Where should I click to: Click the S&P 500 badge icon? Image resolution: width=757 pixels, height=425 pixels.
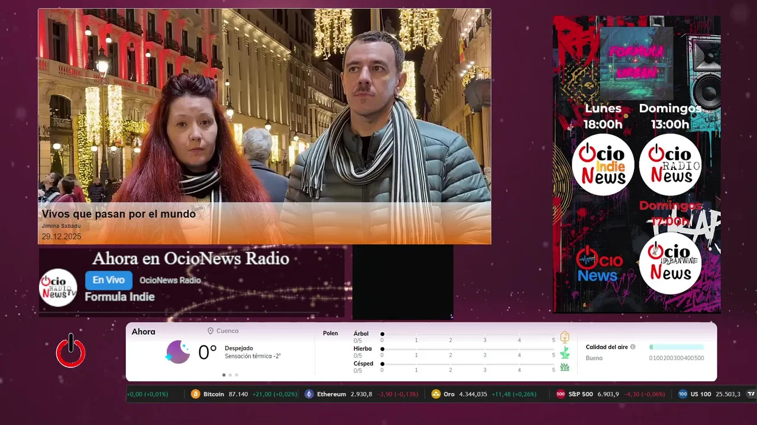[561, 394]
